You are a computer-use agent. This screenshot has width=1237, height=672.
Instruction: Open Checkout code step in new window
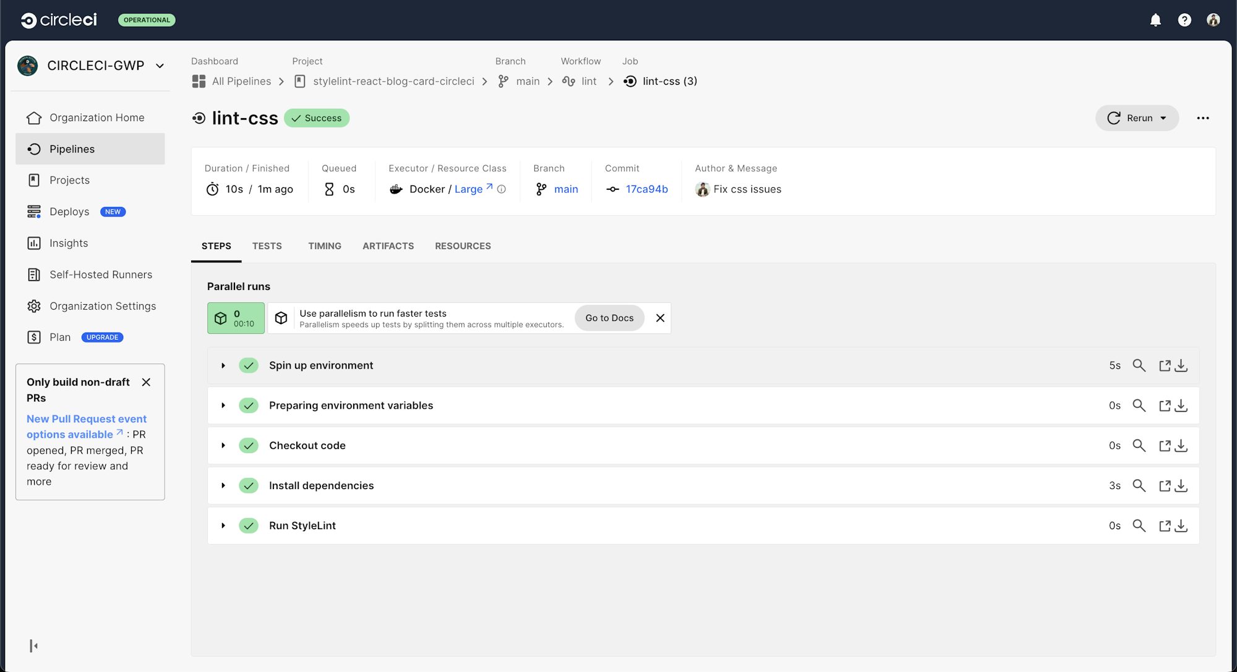(1165, 445)
